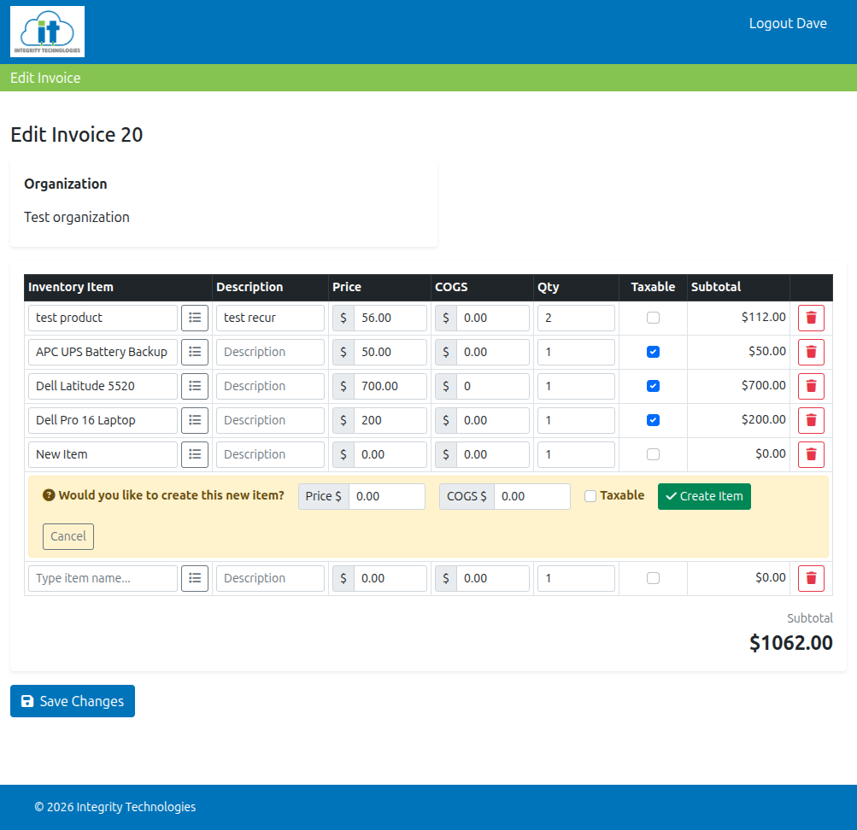
Task: Edit COGS $ field in create prompt
Action: 532,496
